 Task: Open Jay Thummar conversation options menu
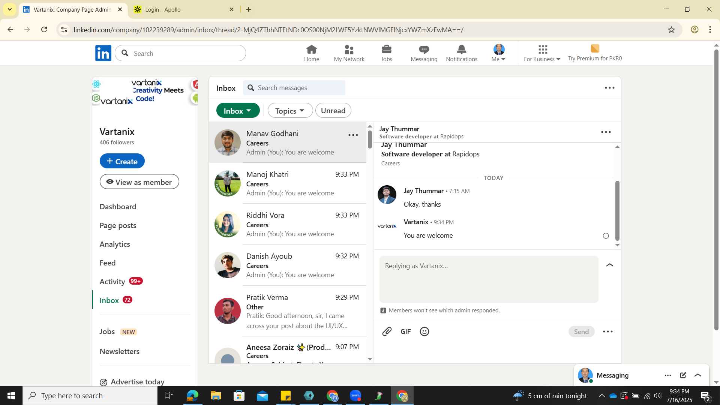click(606, 132)
